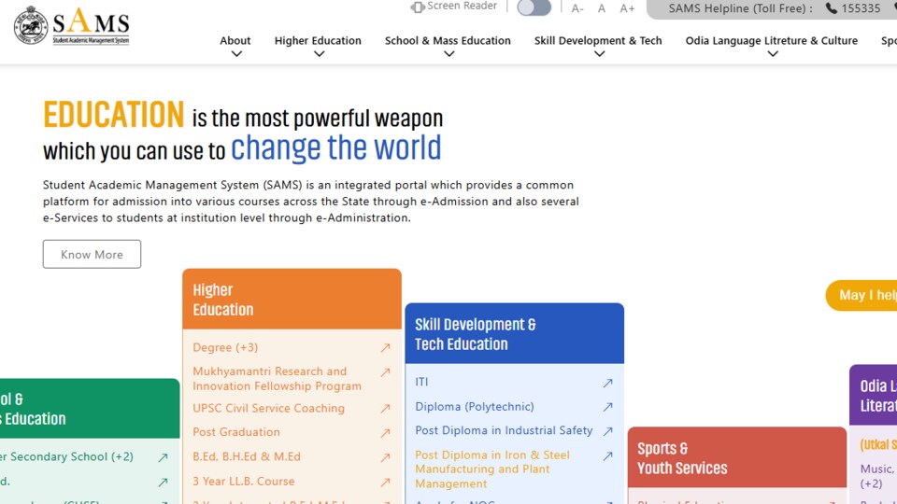This screenshot has width=897, height=504.
Task: Click arrow icon beside Post Graduation
Action: point(385,433)
